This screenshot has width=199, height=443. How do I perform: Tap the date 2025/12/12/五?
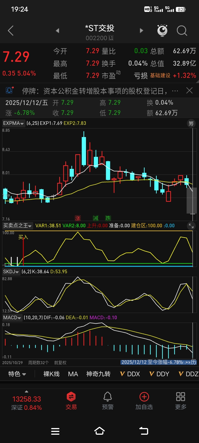(x=27, y=103)
